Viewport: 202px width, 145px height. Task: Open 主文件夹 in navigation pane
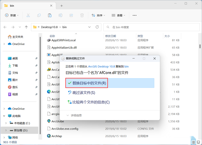point(15,37)
